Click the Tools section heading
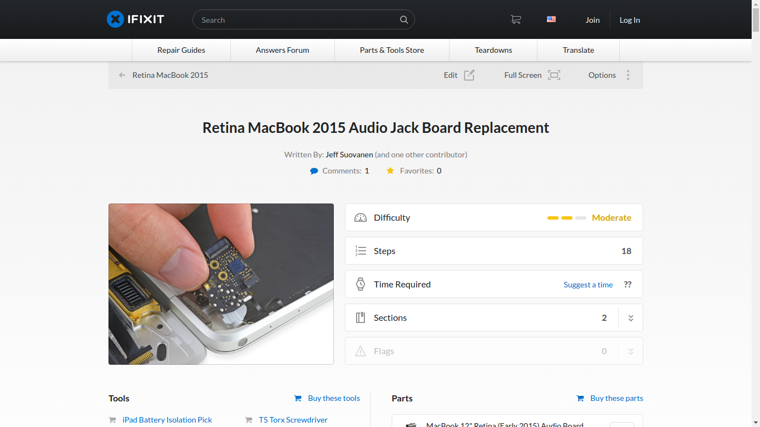The height and width of the screenshot is (427, 760). (119, 398)
